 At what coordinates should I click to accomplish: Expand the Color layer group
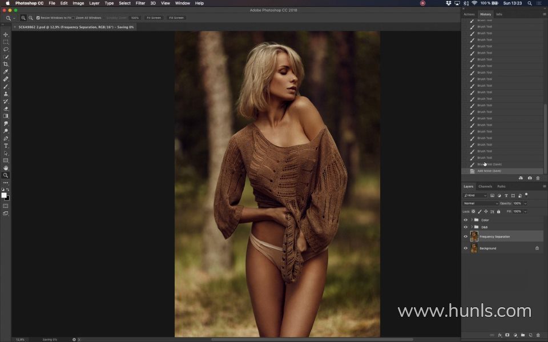(472, 220)
